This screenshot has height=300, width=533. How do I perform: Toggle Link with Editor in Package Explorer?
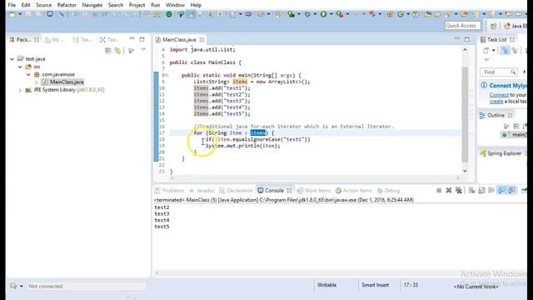click(117, 51)
